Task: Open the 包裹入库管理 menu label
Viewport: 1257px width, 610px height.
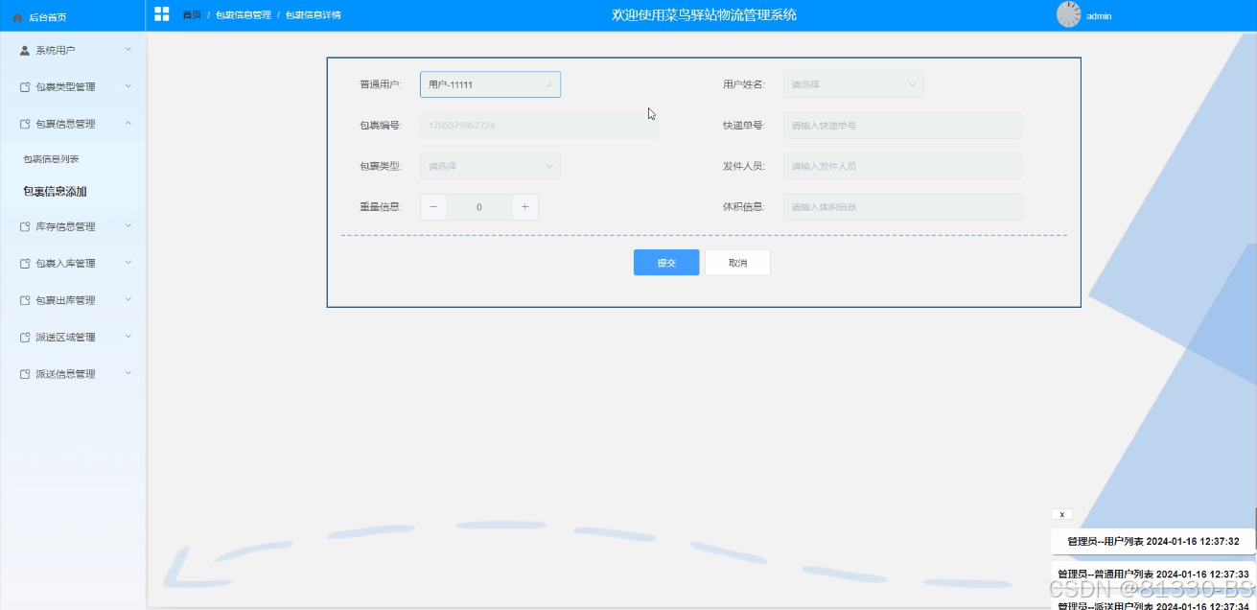Action: tap(65, 264)
